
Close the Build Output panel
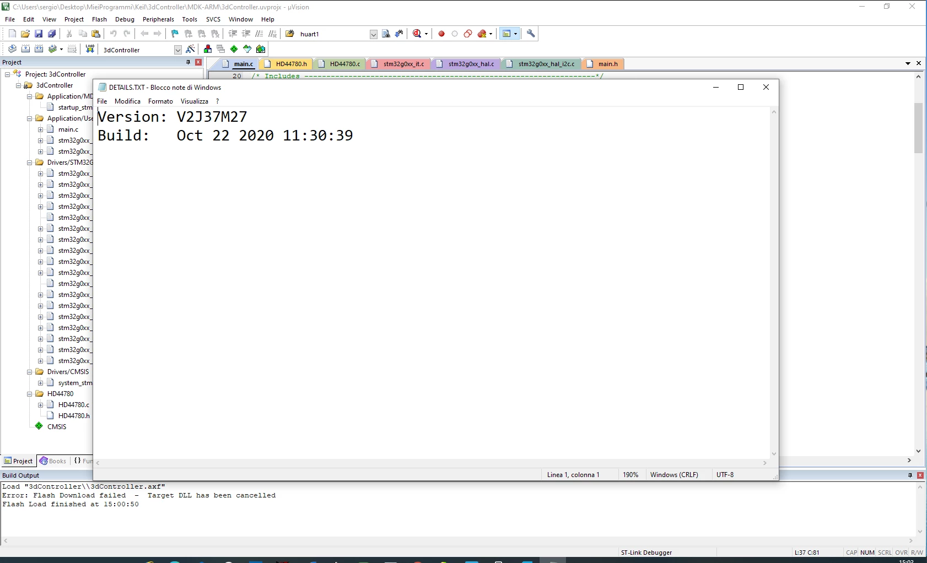point(920,475)
